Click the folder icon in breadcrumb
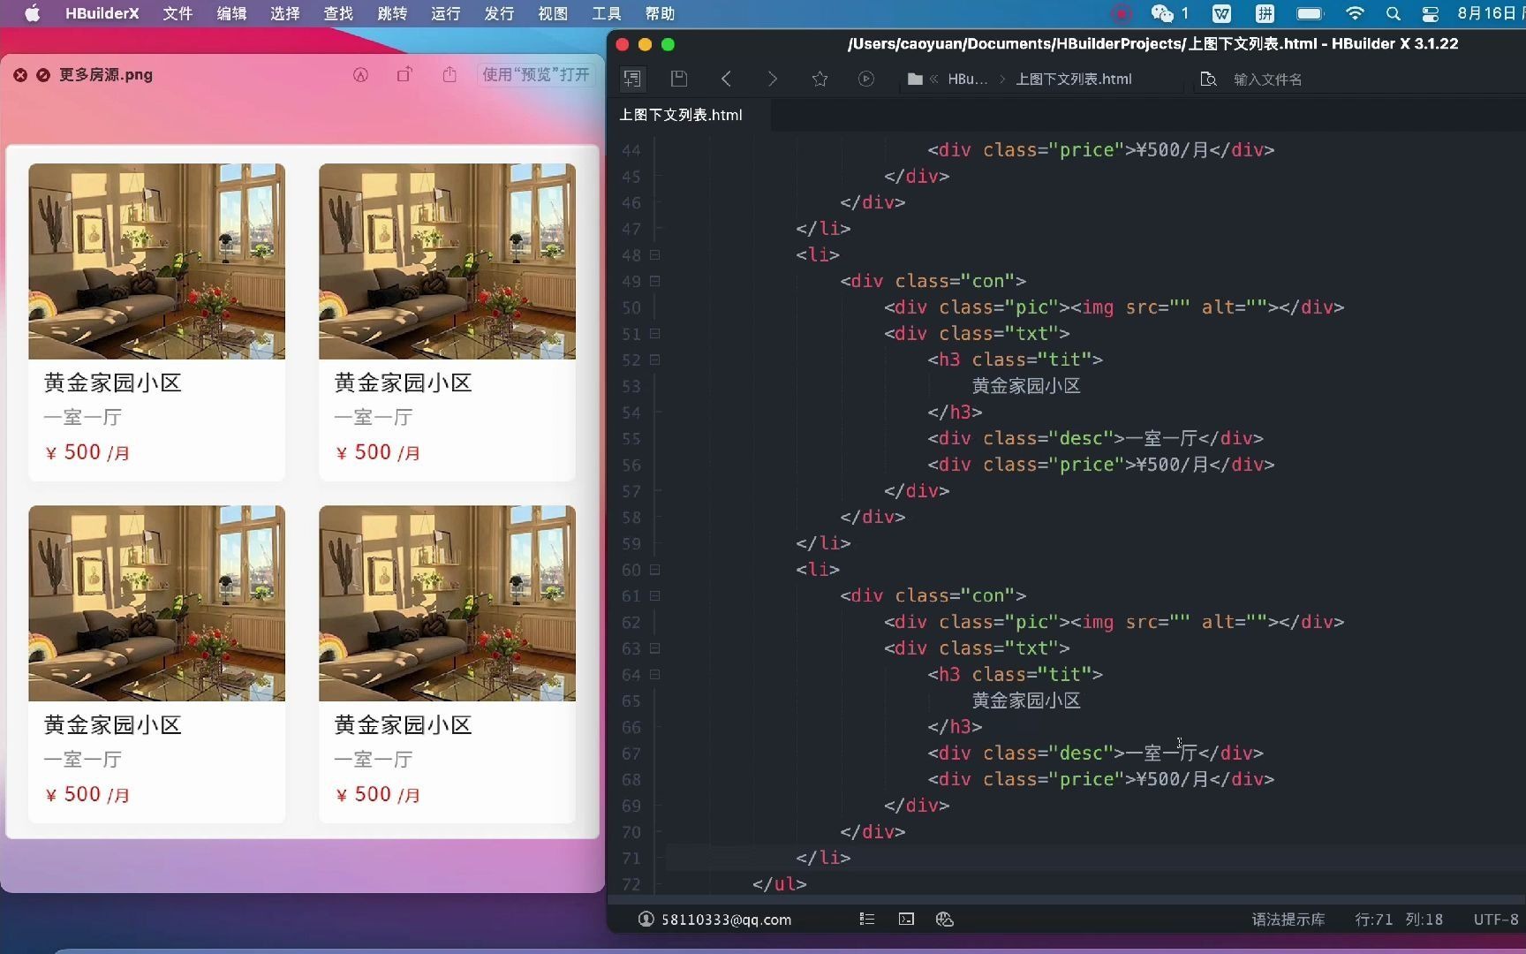The width and height of the screenshot is (1526, 954). click(x=915, y=79)
